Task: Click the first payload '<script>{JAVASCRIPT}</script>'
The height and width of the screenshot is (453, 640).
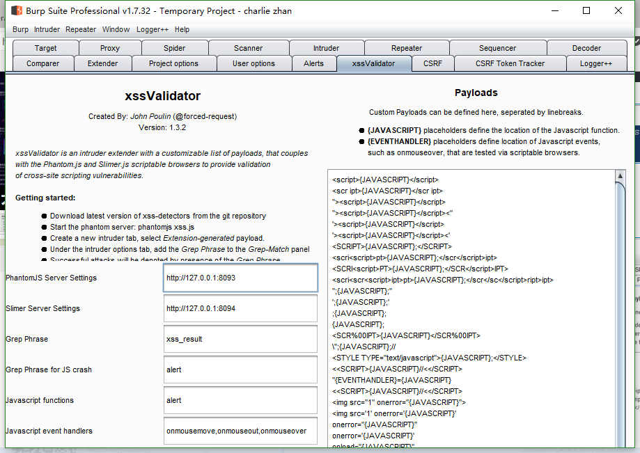Action: click(x=385, y=180)
